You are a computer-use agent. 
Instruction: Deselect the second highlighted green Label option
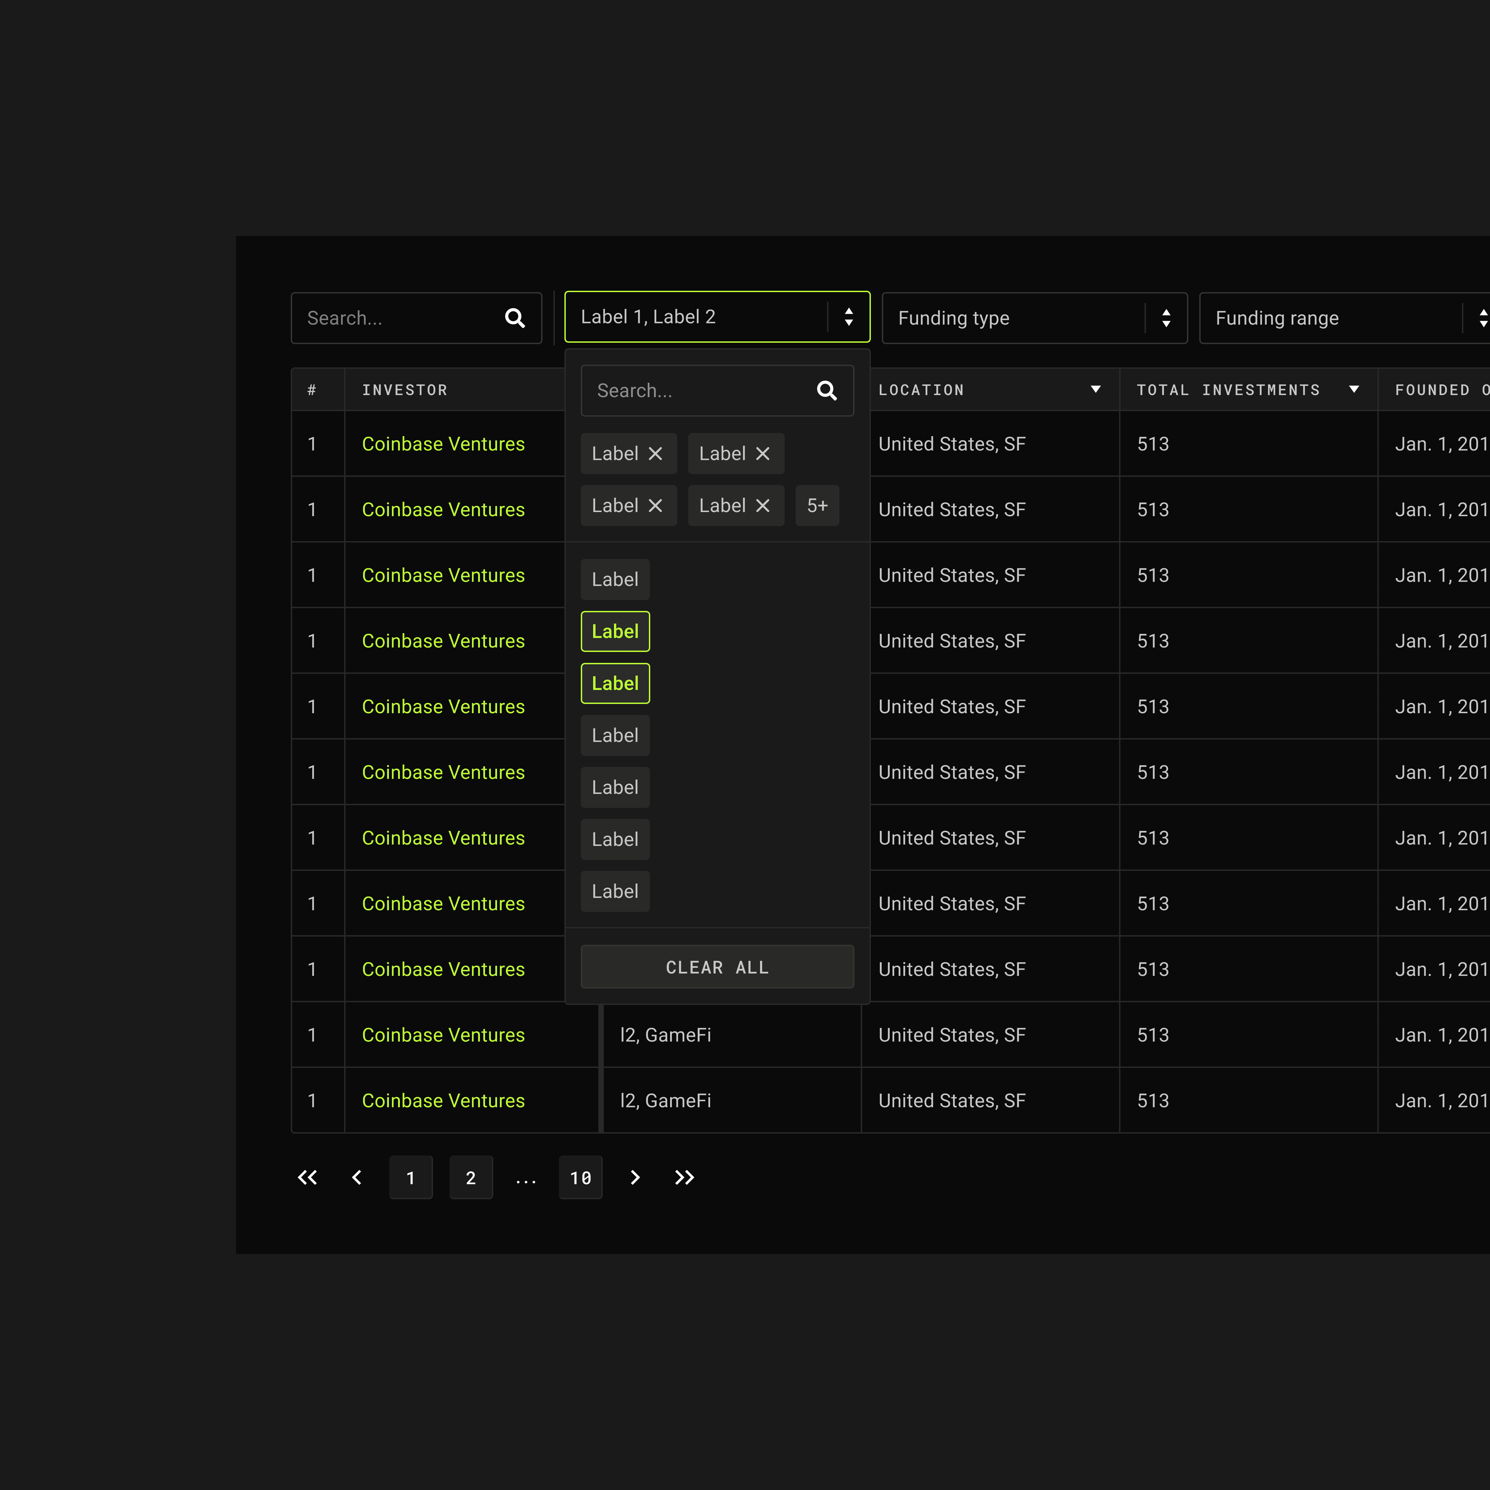pyautogui.click(x=615, y=683)
